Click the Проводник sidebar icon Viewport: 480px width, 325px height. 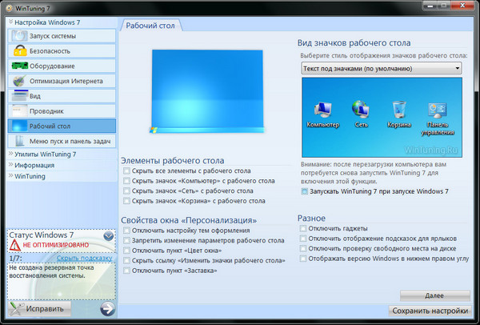pos(19,110)
